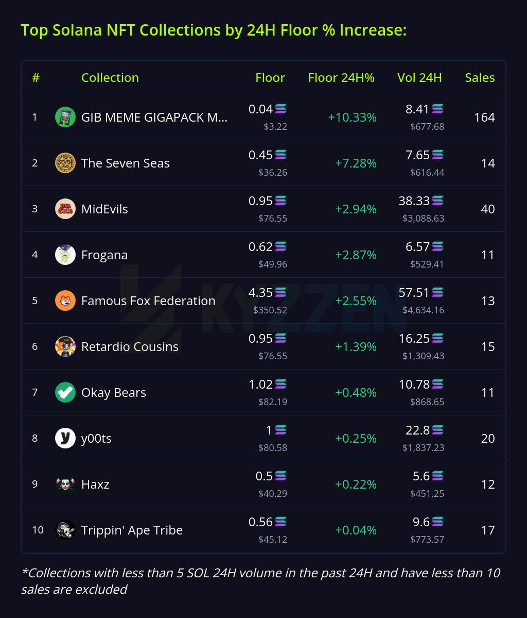
Task: Click the Retardio Cousins avatar
Action: 65,347
